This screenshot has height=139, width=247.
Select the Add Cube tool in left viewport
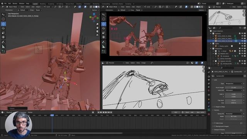(3, 51)
